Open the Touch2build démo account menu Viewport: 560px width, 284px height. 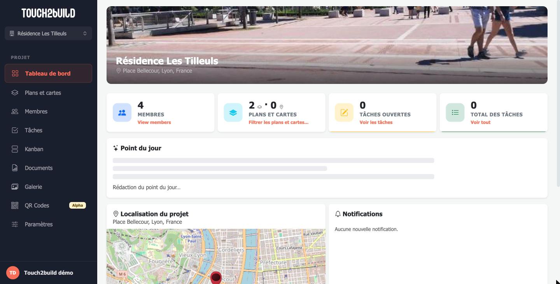pyautogui.click(x=48, y=273)
